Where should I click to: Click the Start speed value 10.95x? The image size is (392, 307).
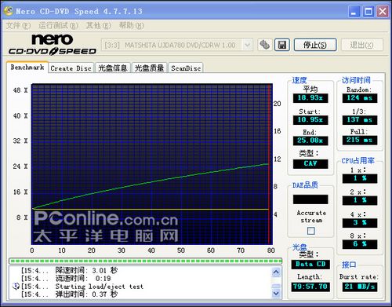310,120
